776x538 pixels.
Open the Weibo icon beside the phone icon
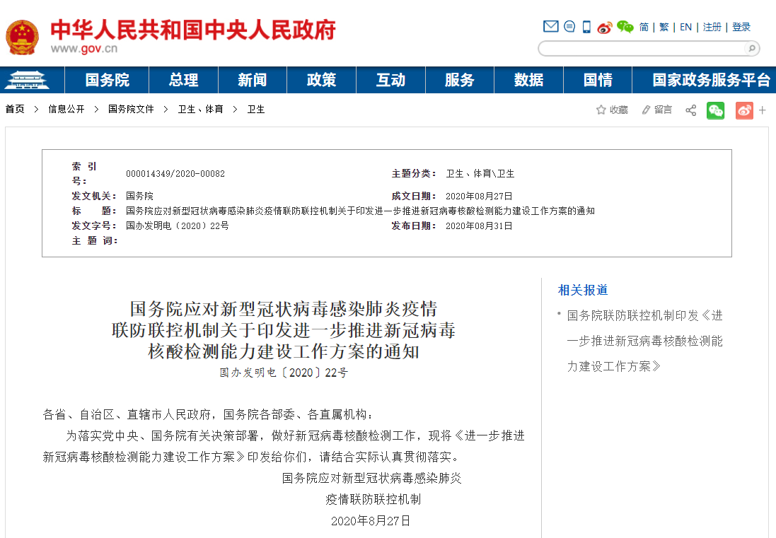tap(604, 28)
